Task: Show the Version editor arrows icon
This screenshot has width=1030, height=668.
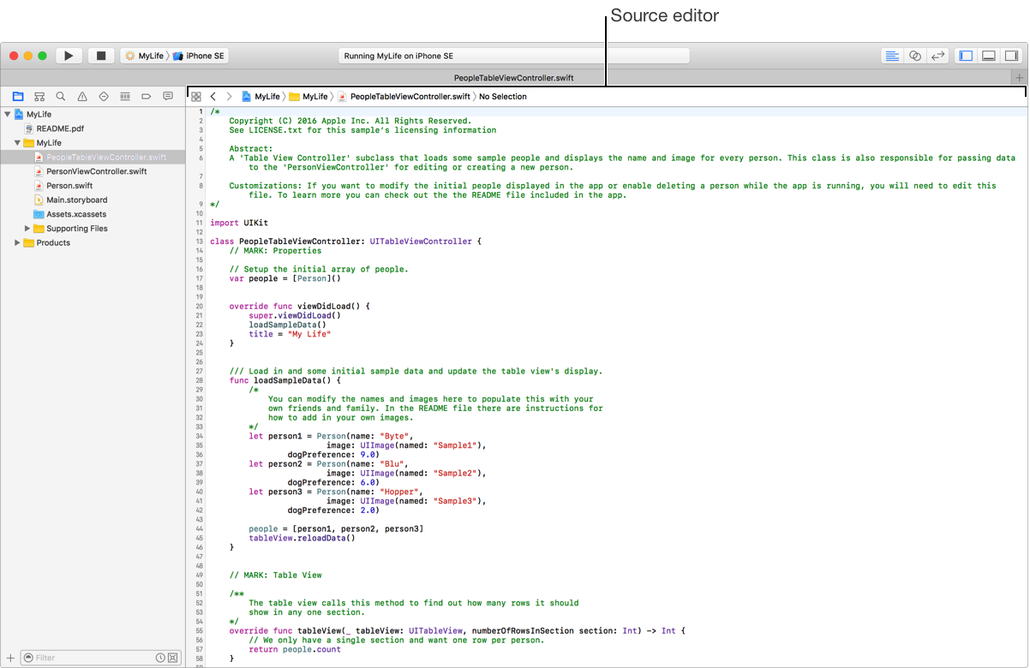Action: [x=938, y=56]
